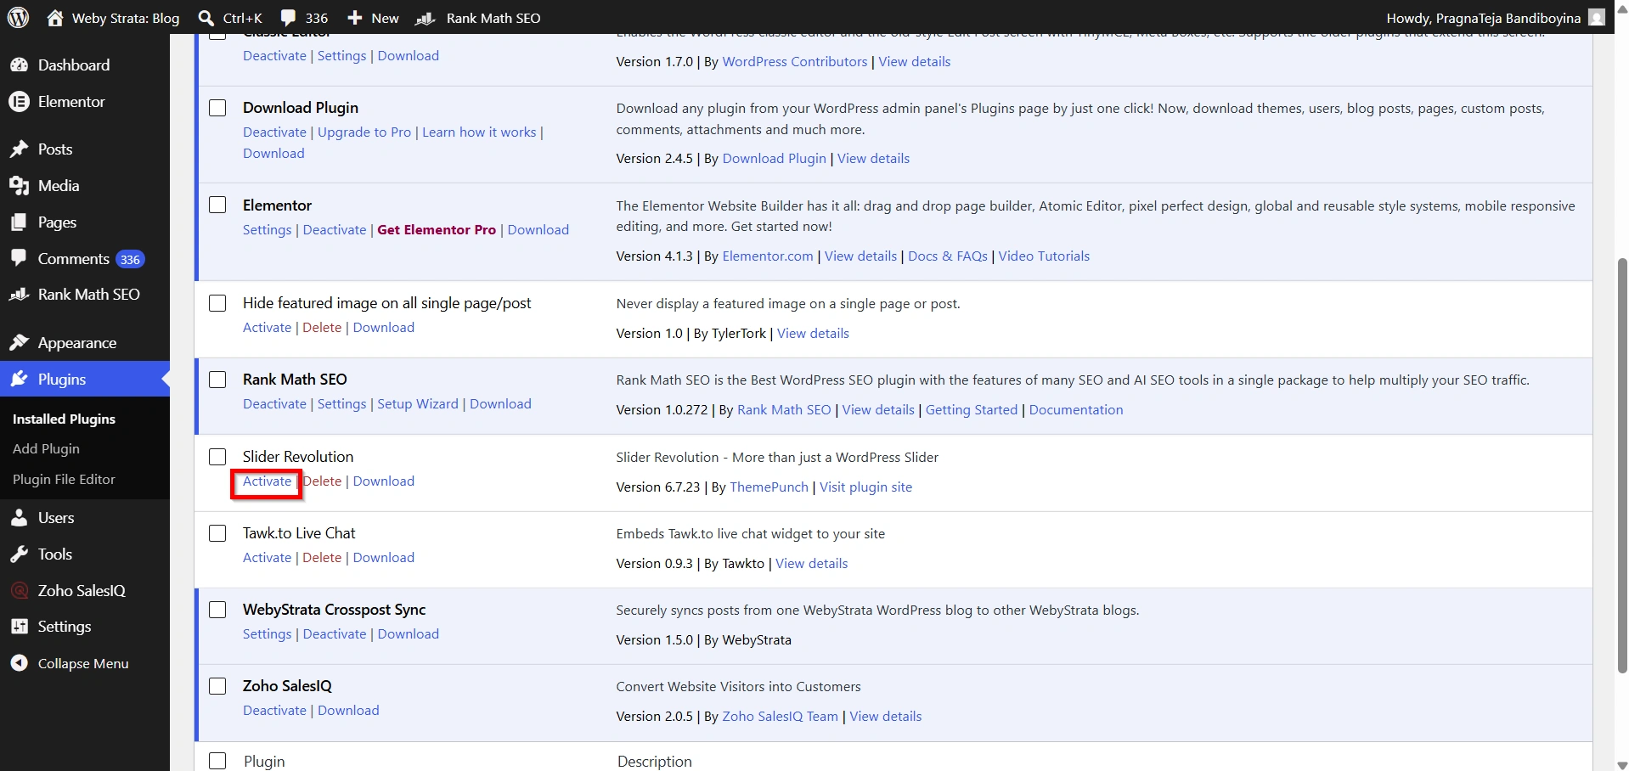Click the Rank Math SEO icon in the admin bar
Screen dimensions: 1629x771
[426, 18]
